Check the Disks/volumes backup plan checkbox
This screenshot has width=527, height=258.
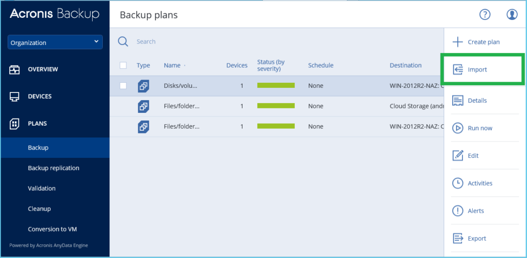click(x=123, y=86)
